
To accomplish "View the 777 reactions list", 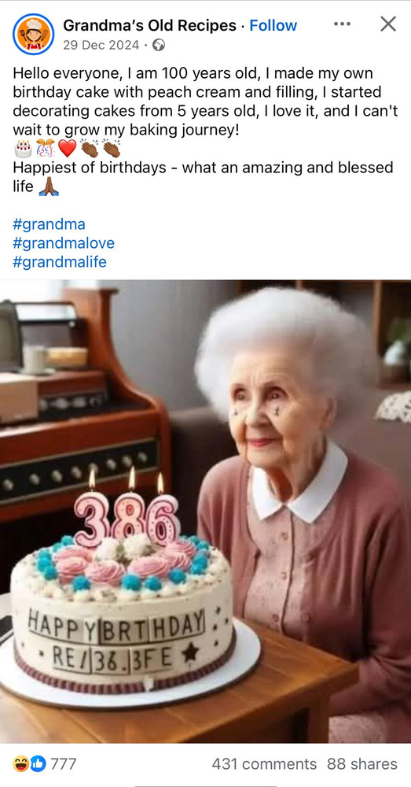I will point(64,764).
